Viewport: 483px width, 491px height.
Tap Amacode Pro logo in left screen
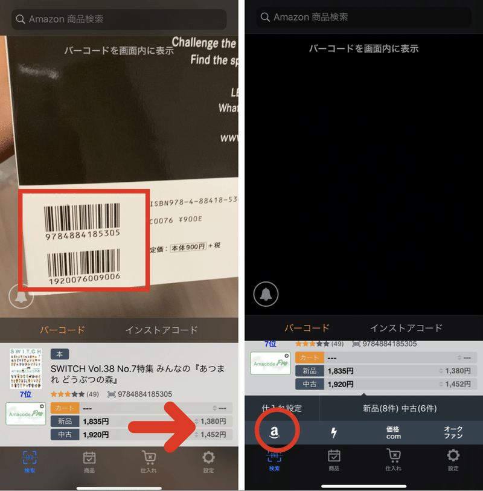click(26, 414)
